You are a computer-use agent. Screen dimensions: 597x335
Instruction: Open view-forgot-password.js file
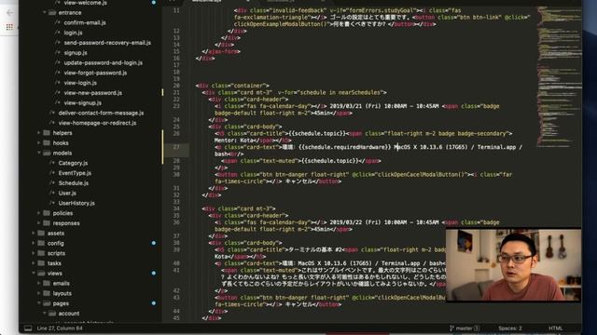click(x=95, y=73)
